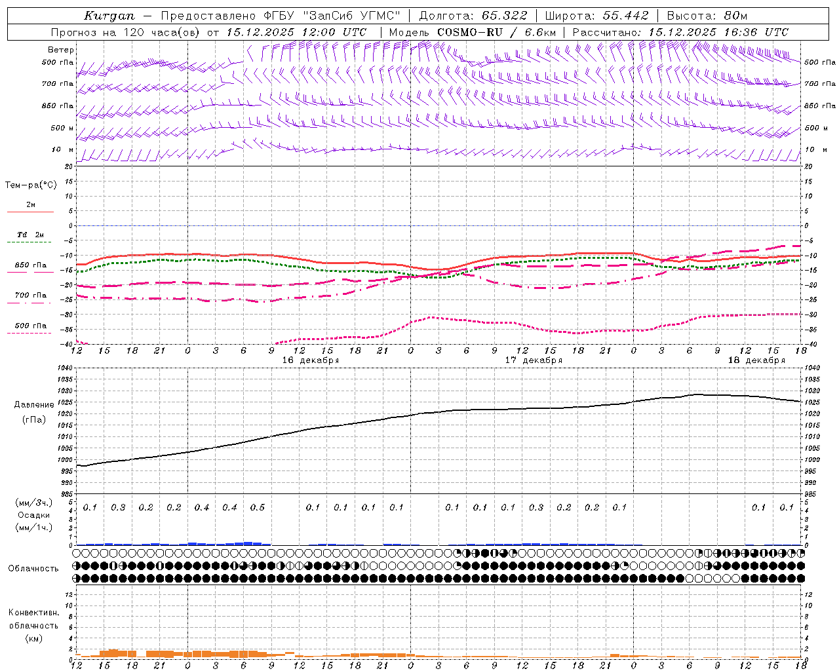Select the Конвективн. label of convective cloudiness
Image resolution: width=839 pixels, height=671 pixels.
(33, 613)
